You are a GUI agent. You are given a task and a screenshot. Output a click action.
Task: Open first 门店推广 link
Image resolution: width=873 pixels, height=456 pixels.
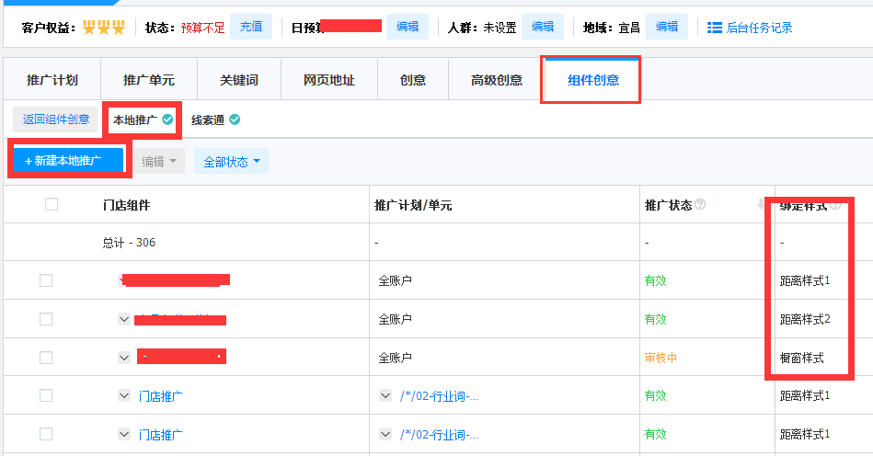click(x=160, y=396)
